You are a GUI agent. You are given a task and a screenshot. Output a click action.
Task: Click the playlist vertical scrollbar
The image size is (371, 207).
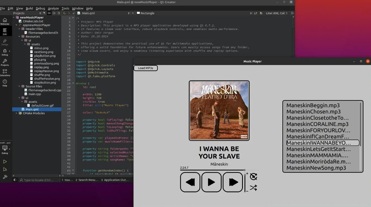point(360,136)
